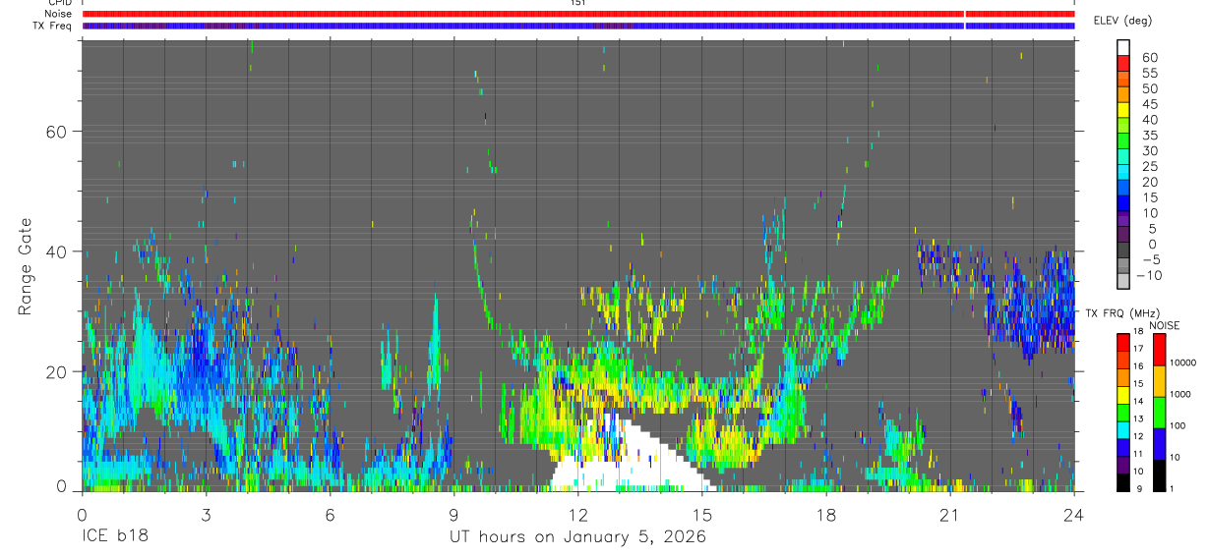Click the white top segment of ELEV colorbar
The width and height of the screenshot is (1208, 557).
[1123, 46]
